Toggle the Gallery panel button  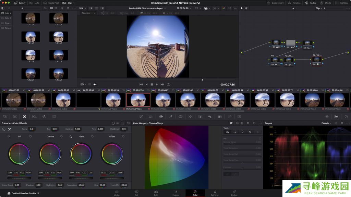[20, 3]
